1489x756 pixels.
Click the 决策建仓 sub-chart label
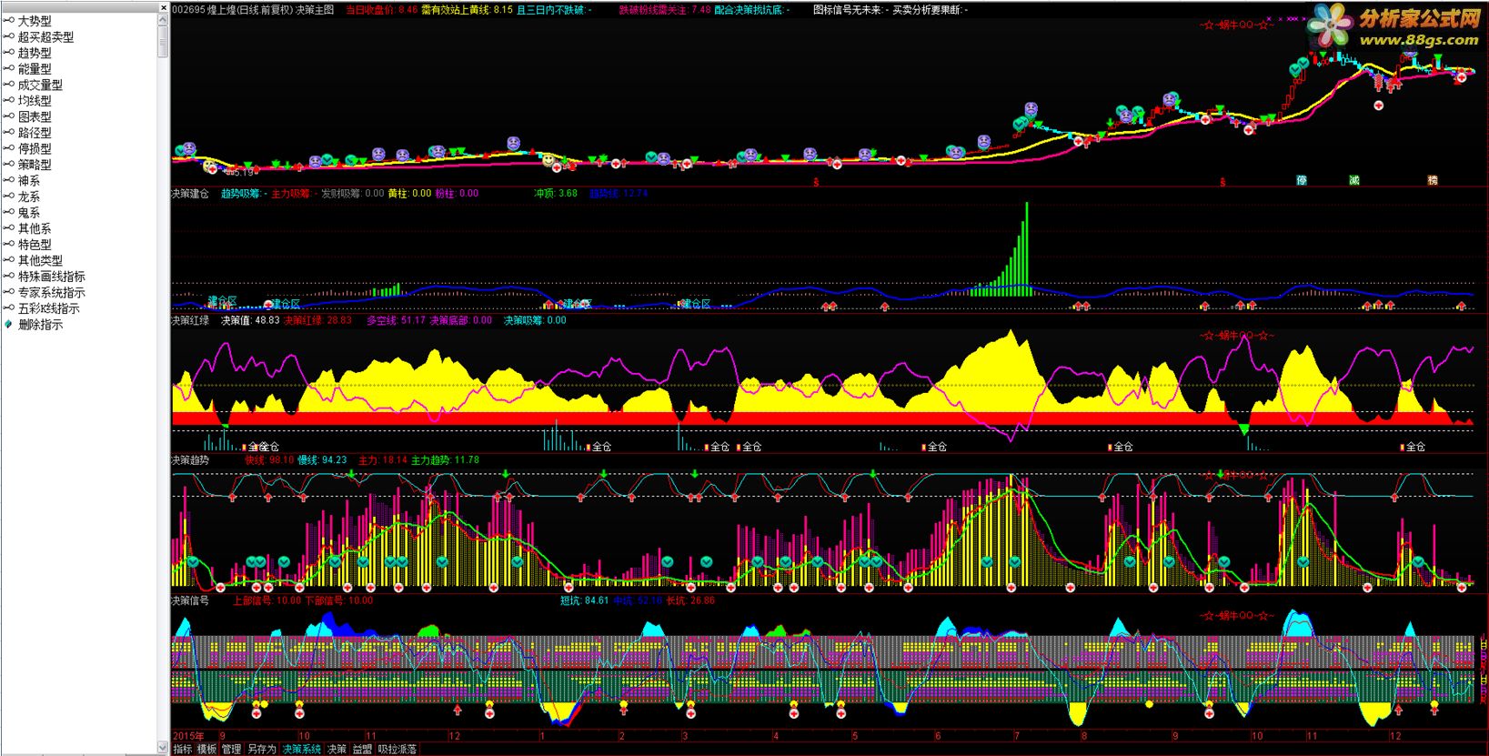point(190,194)
